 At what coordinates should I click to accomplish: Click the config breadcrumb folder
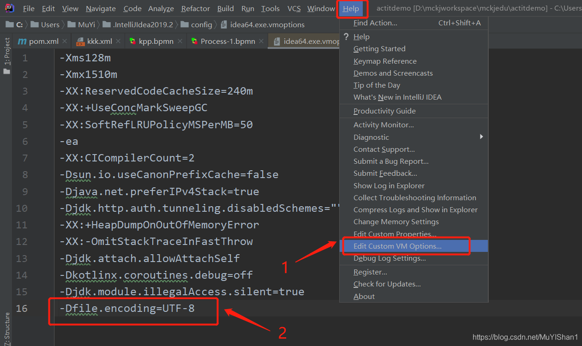pos(197,24)
